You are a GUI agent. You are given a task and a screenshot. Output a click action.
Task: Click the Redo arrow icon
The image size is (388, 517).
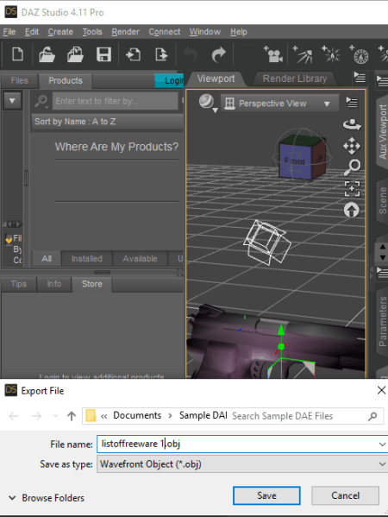pyautogui.click(x=218, y=54)
